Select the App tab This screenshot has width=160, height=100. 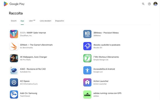(22, 21)
